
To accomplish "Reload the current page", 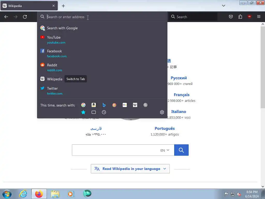I will click(x=25, y=17).
